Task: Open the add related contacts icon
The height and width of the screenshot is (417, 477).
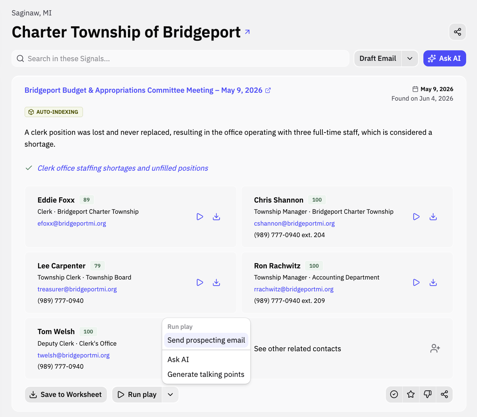Action: (x=435, y=348)
